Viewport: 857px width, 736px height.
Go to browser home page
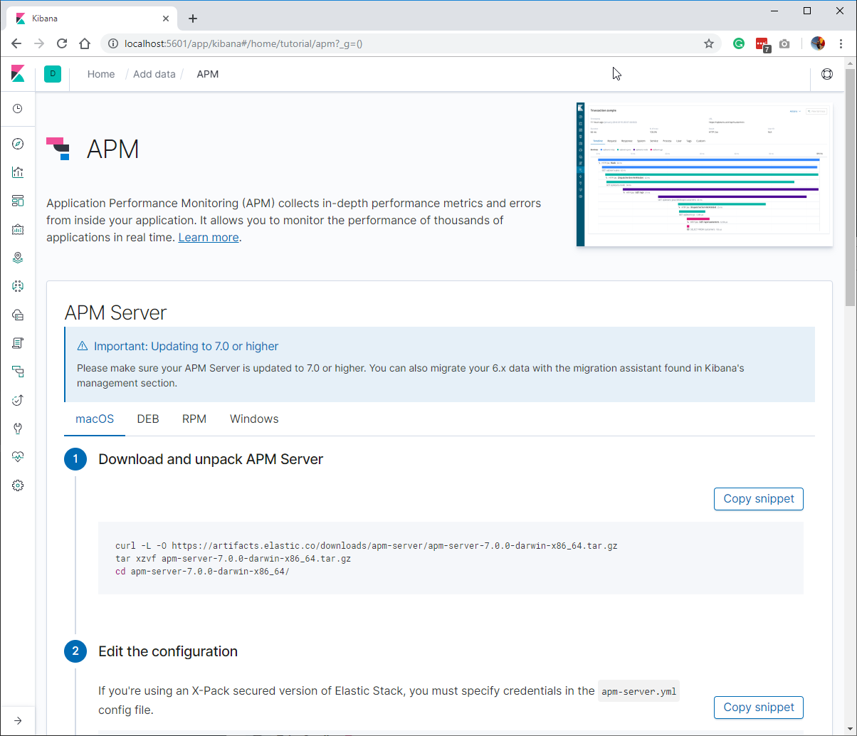coord(85,43)
